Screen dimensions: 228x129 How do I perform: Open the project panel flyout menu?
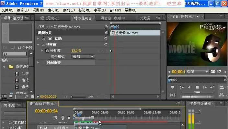click(x=27, y=18)
